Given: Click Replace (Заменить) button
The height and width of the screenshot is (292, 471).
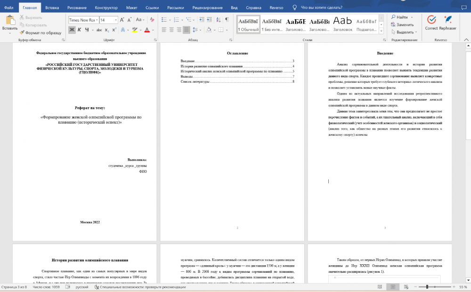Looking at the screenshot, I should 402,24.
